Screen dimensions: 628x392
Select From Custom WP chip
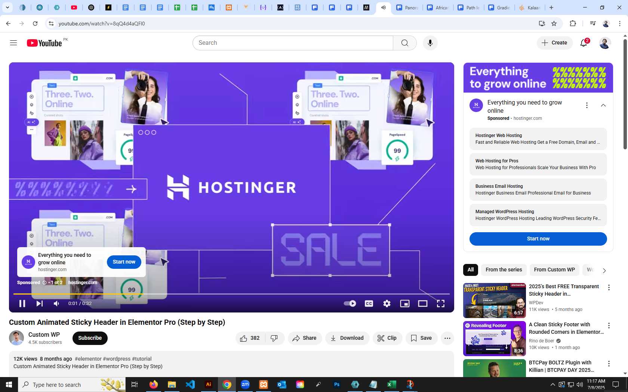pos(554,270)
